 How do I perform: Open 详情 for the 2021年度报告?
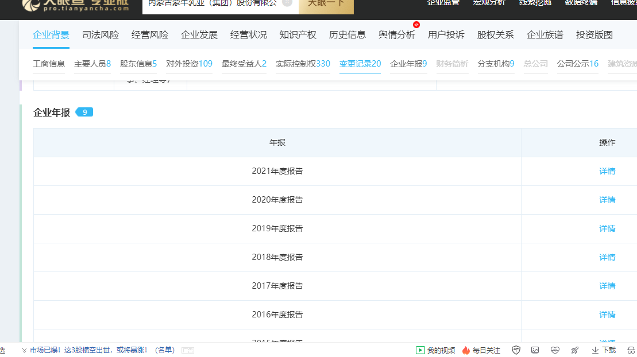click(607, 171)
